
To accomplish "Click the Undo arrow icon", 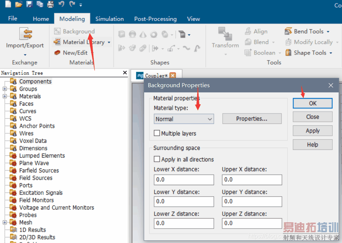I will pyautogui.click(x=61, y=4).
